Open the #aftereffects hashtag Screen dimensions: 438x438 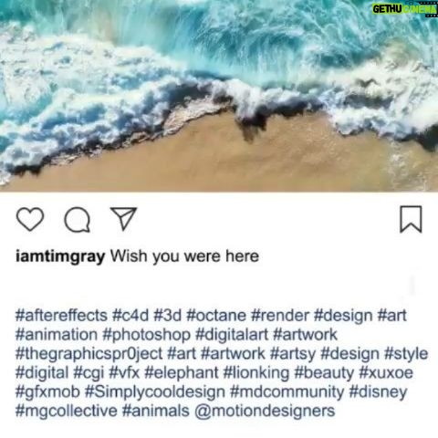61,315
